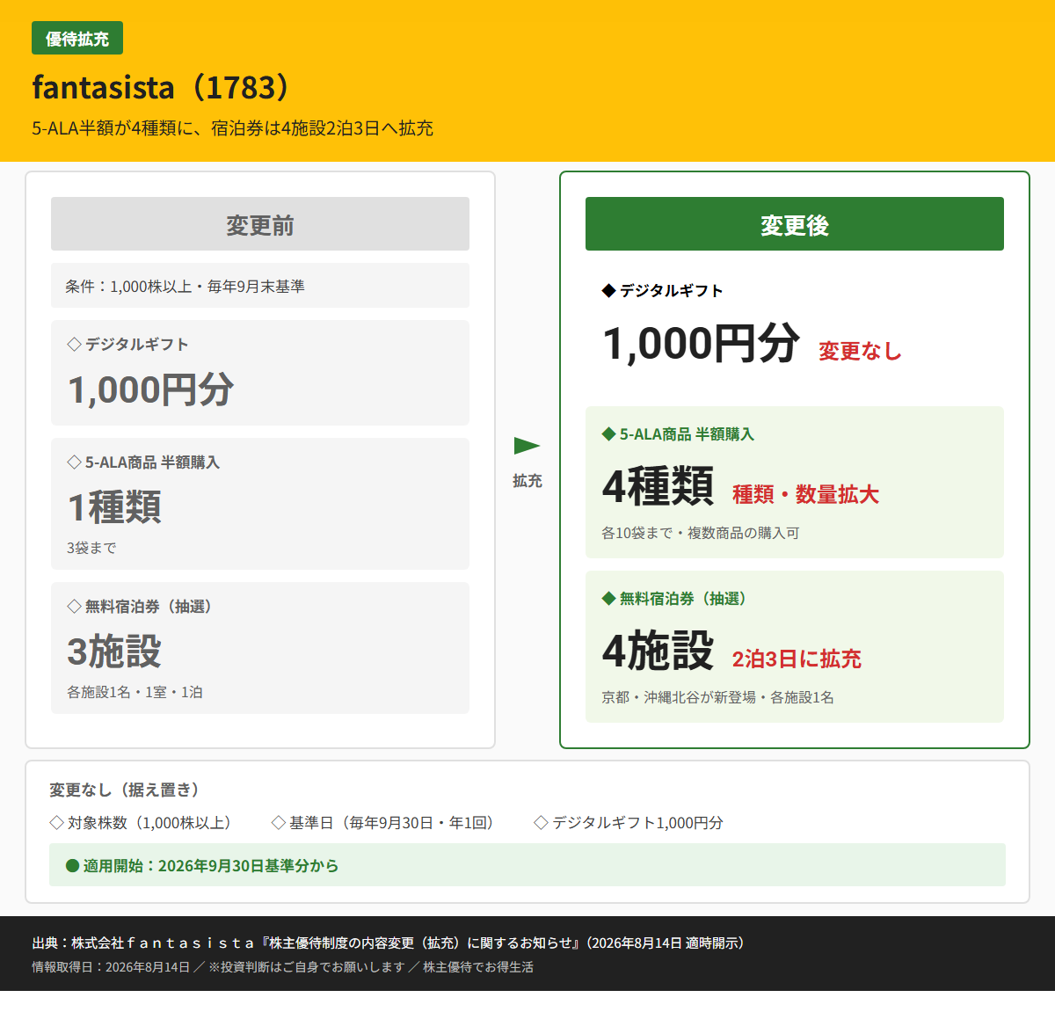Click the 3施設 value
The height and width of the screenshot is (1012, 1055).
click(x=114, y=652)
